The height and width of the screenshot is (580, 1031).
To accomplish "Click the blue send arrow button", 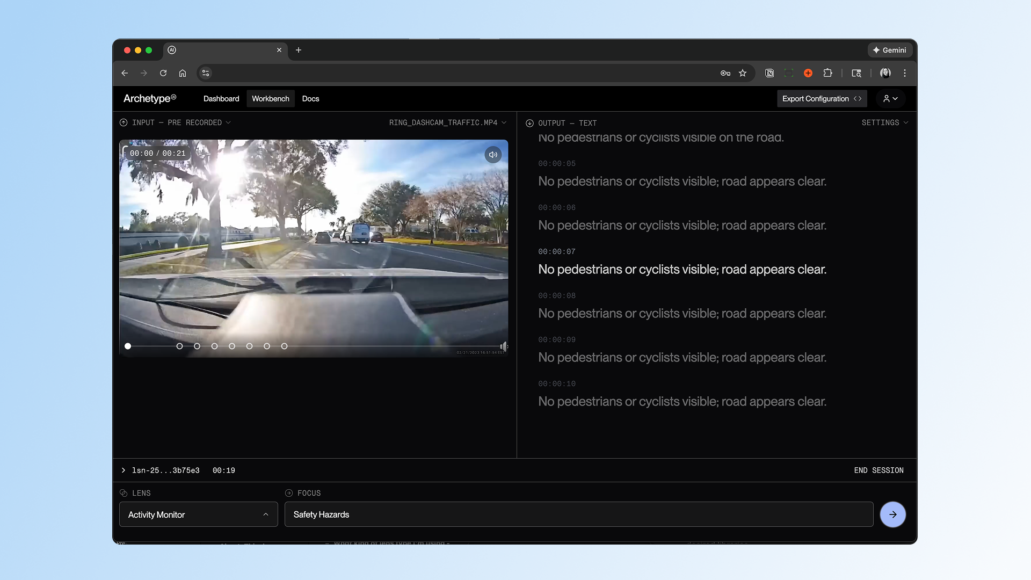I will [892, 514].
